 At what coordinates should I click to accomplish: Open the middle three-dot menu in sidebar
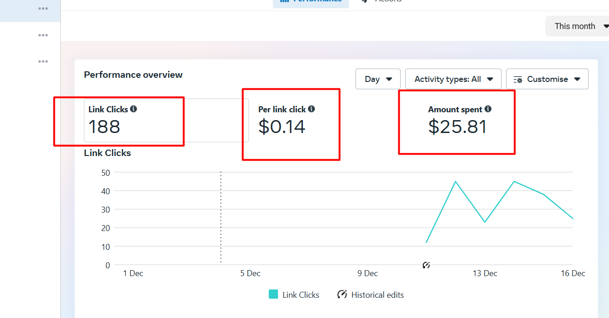[x=43, y=35]
